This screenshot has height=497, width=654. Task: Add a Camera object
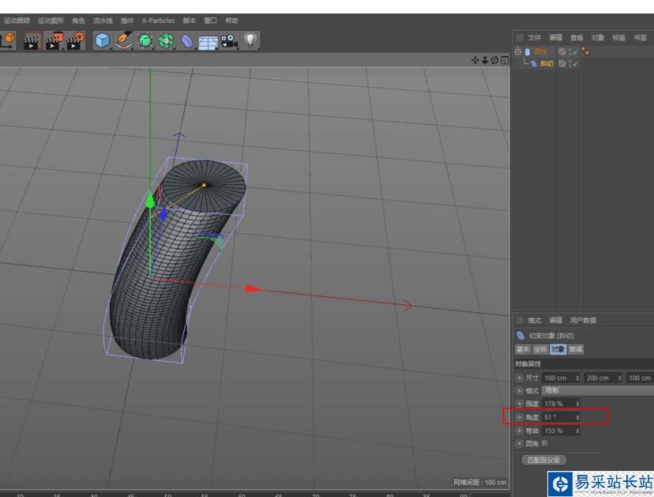pyautogui.click(x=229, y=40)
